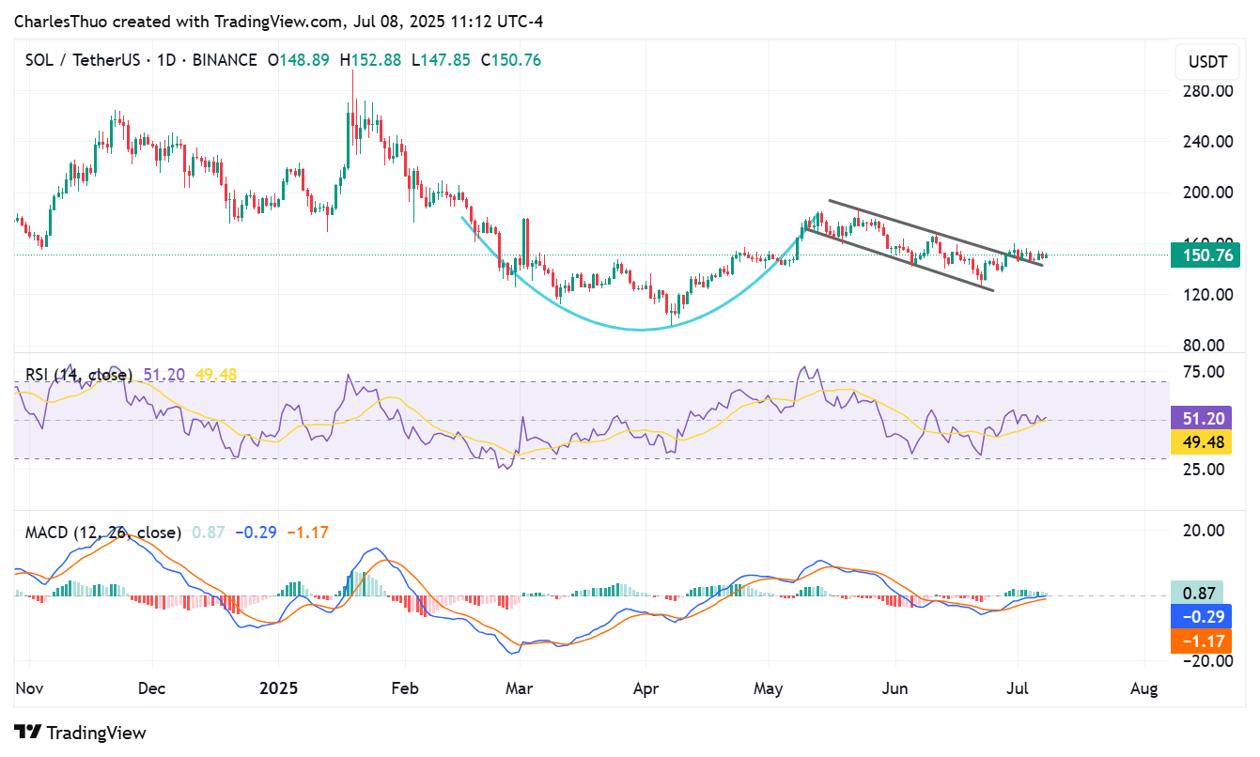Click the RSI (14, close) indicator legend
The height and width of the screenshot is (757, 1260).
[79, 375]
